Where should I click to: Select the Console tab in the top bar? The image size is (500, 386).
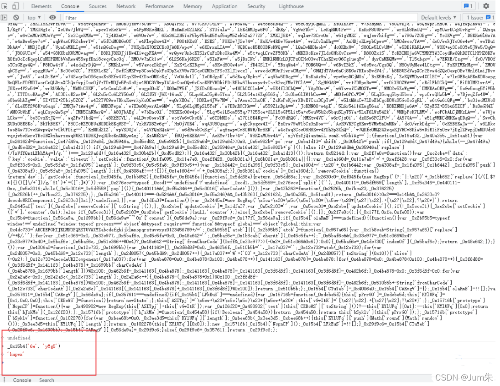click(70, 6)
